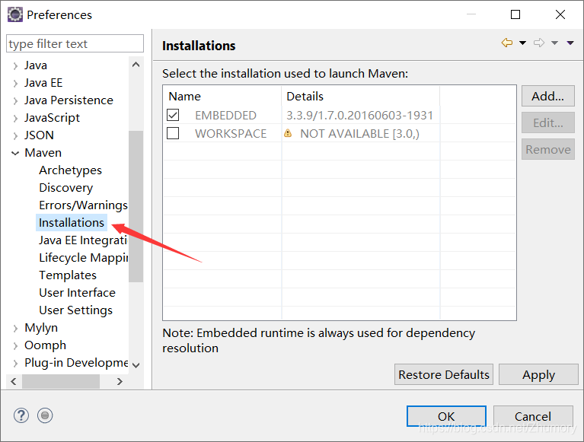Click the Cancel button
584x442 pixels.
533,416
